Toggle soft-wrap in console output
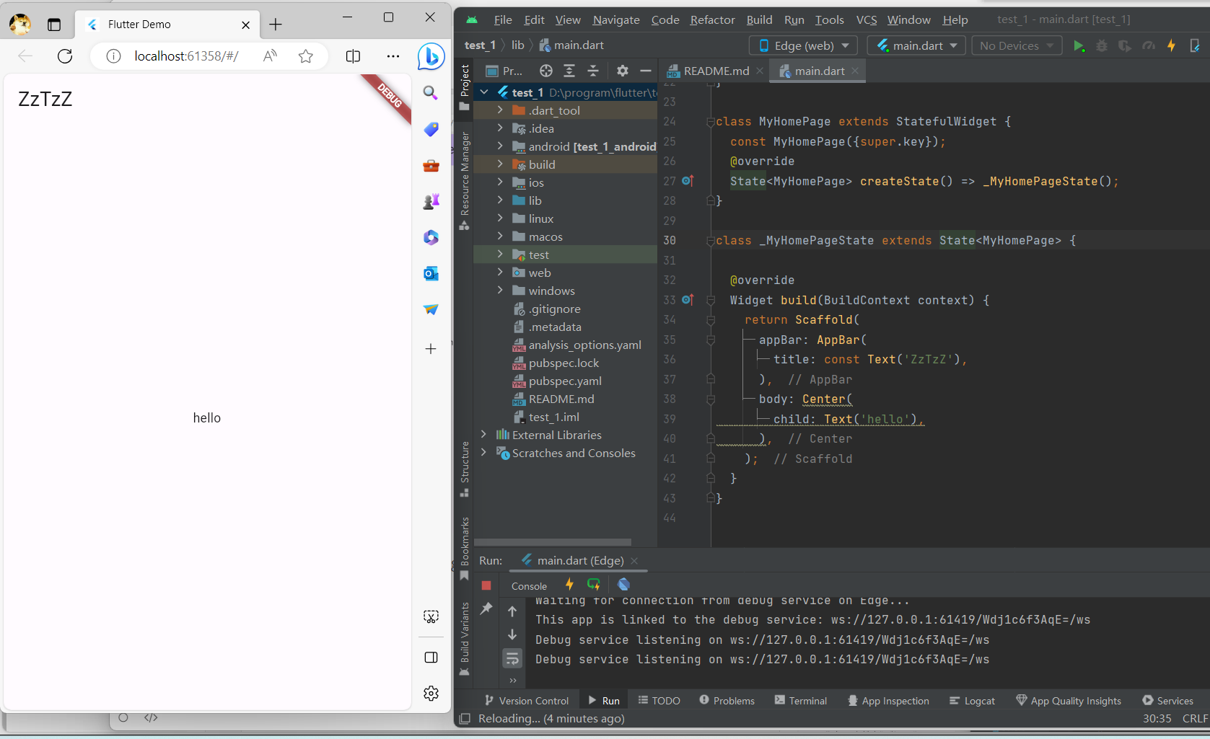 click(512, 658)
